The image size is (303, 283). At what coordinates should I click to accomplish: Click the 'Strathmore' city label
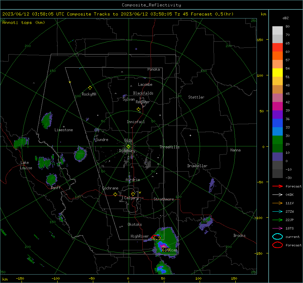click(x=164, y=199)
